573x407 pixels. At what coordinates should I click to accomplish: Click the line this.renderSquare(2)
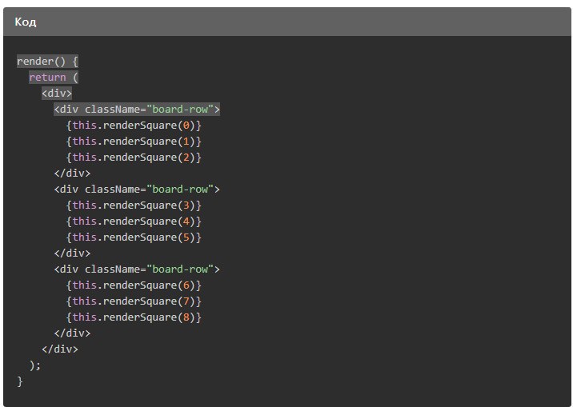pyautogui.click(x=134, y=158)
